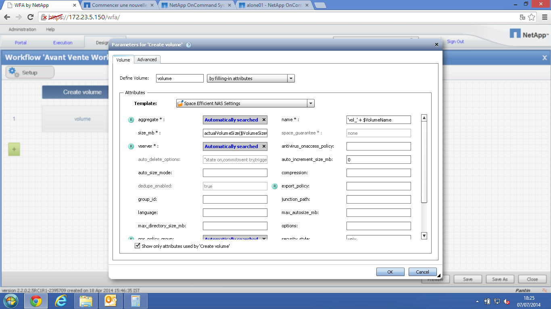Close the Avant Vente workflow with its X
551x309 pixels.
point(545,58)
